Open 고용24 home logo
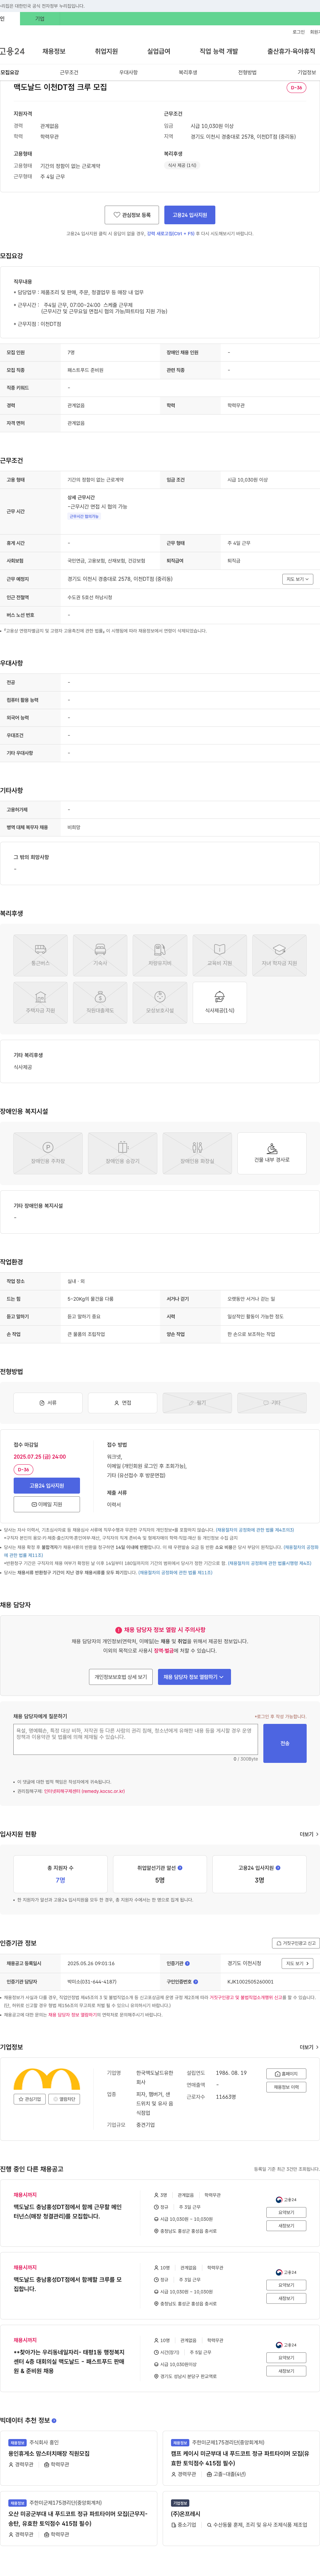320x2576 pixels. pyautogui.click(x=12, y=51)
